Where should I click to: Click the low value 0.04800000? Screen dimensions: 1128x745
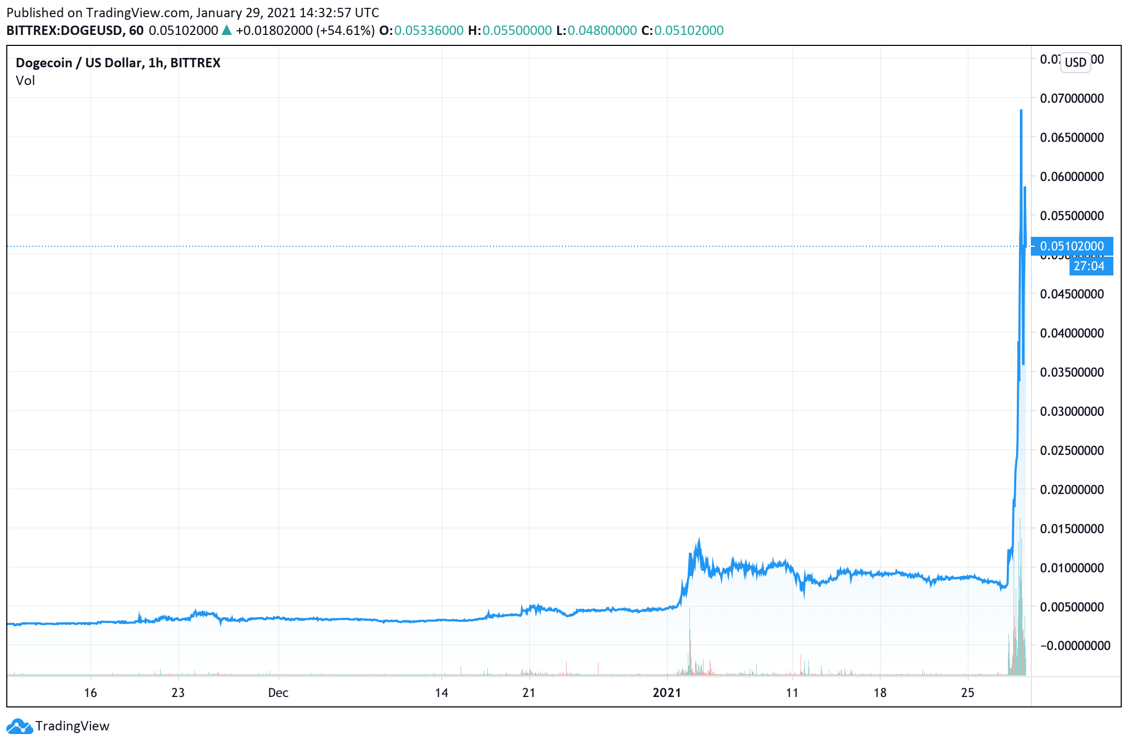[602, 30]
